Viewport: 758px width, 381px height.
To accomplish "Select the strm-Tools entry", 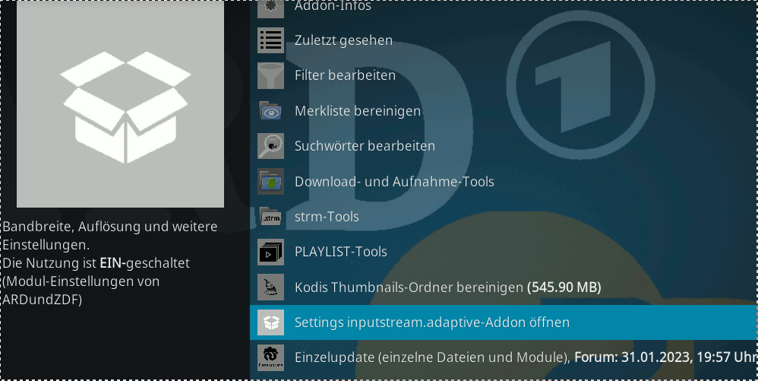I will [x=504, y=217].
